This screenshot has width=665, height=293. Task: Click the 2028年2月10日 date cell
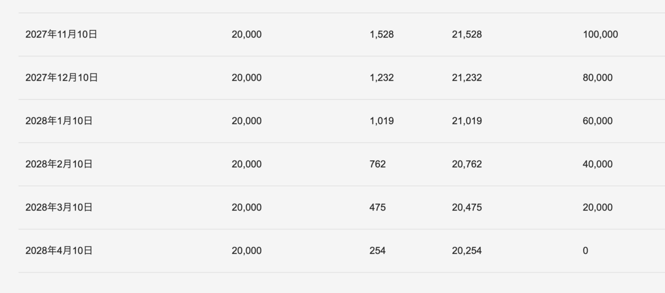59,164
